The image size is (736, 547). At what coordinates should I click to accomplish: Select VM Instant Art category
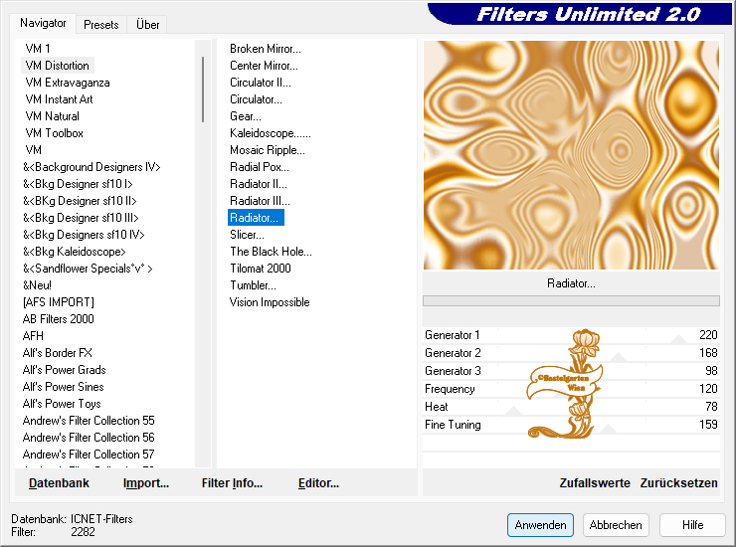click(x=59, y=99)
